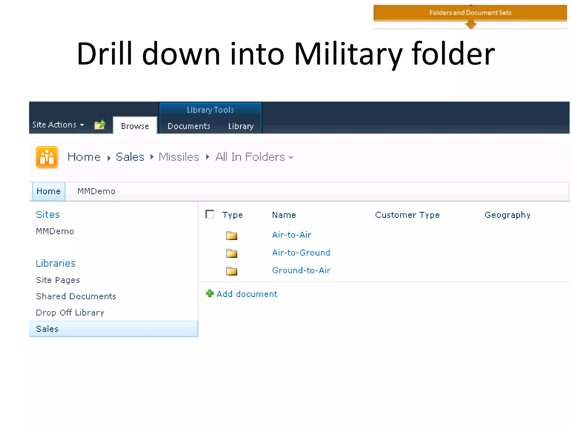Screen dimensions: 571x428
Task: Click the Missiles breadcrumb link
Action: [x=179, y=157]
